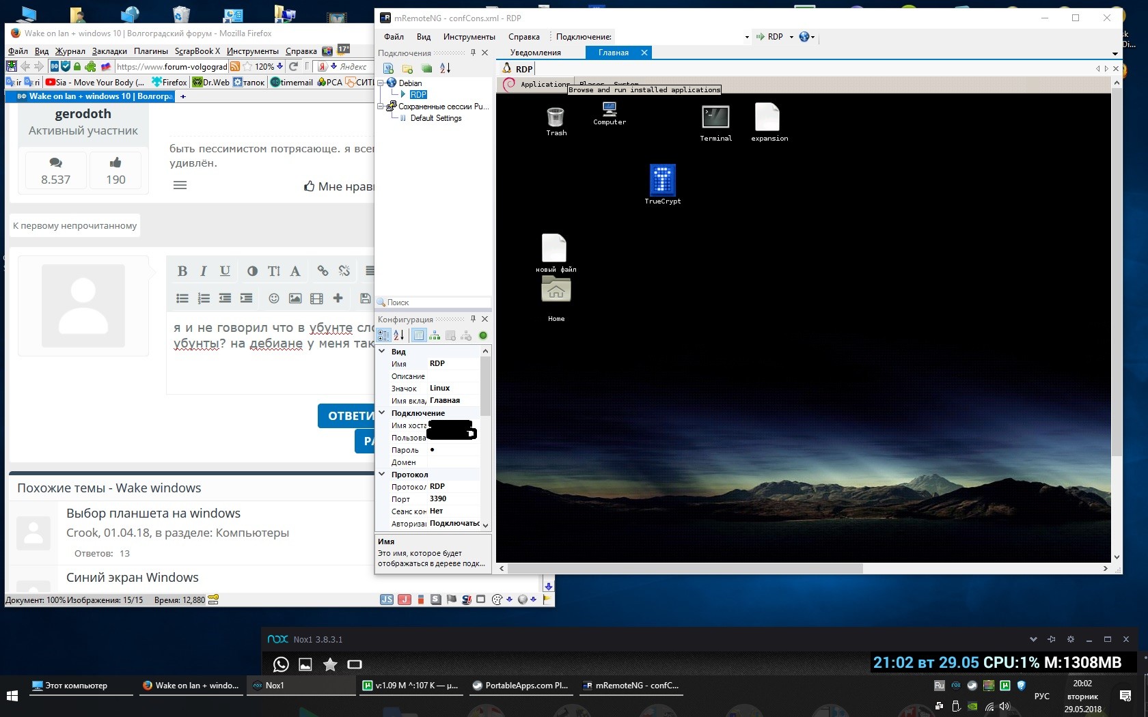Open the Выбор планшета на windows thread
Viewport: 1148px width, 717px height.
(153, 514)
